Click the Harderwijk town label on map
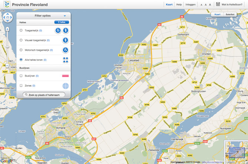The height and width of the screenshot is (164, 248). 177,139
